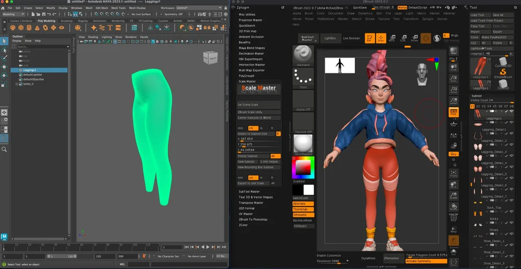Viewport: 521px width, 269px height.
Task: Create a poly cylinder from Maya shelf
Action: point(29,28)
